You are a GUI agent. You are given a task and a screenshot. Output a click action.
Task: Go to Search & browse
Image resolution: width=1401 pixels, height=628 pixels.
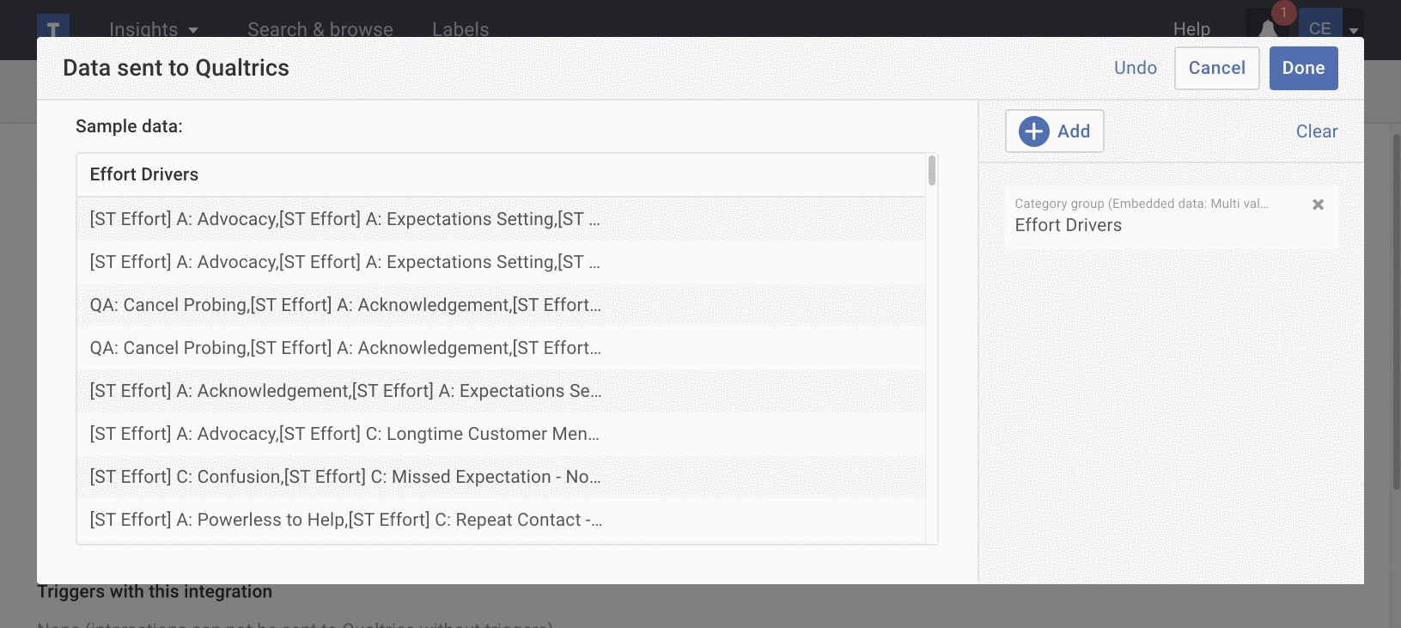(x=320, y=29)
